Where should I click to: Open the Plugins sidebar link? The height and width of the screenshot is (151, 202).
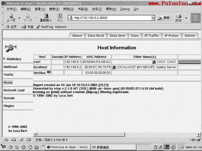point(9,106)
